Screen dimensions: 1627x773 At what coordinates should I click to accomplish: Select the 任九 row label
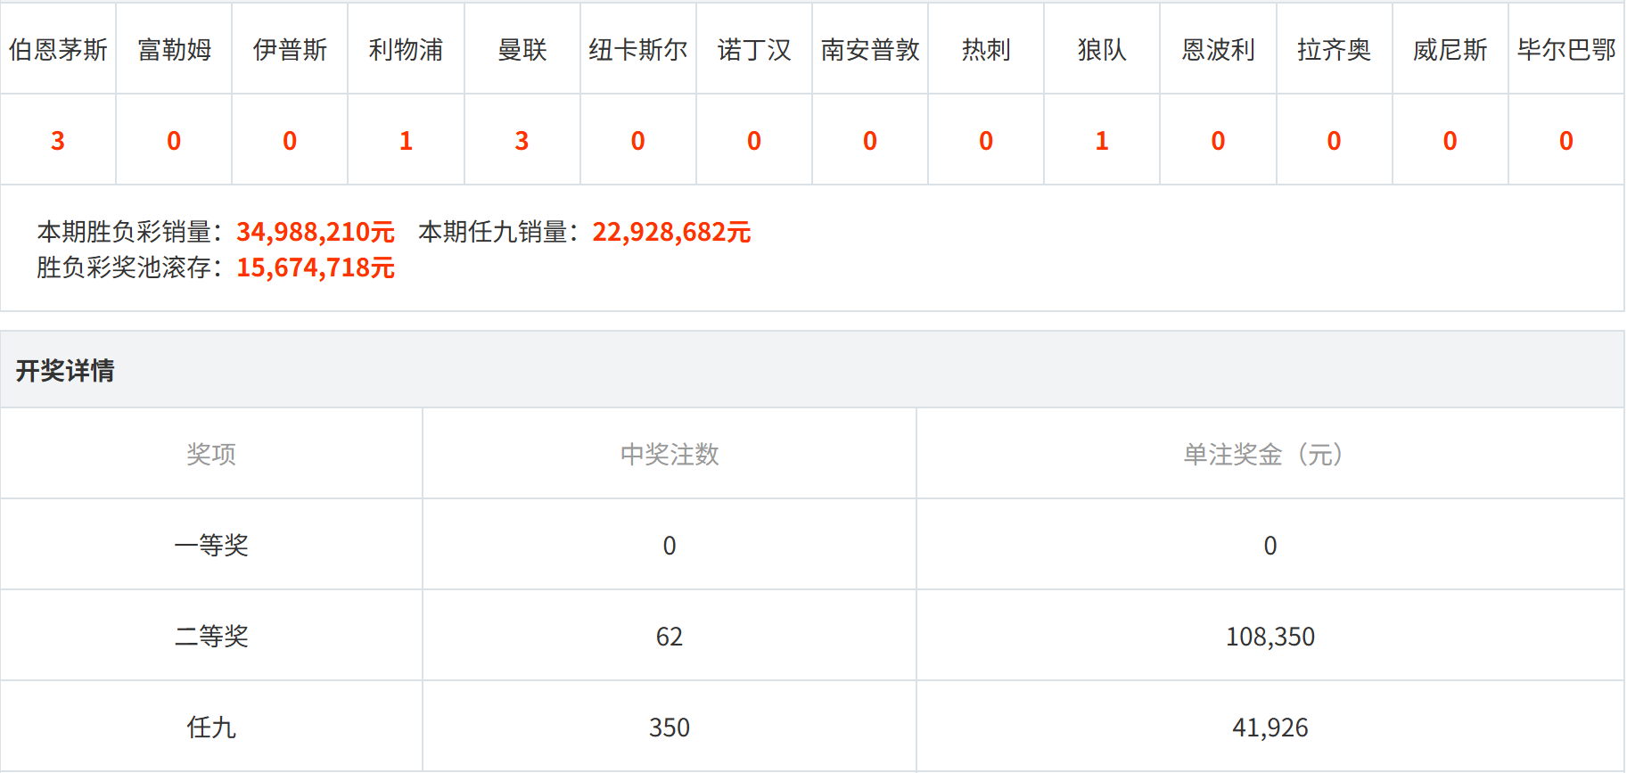[211, 727]
